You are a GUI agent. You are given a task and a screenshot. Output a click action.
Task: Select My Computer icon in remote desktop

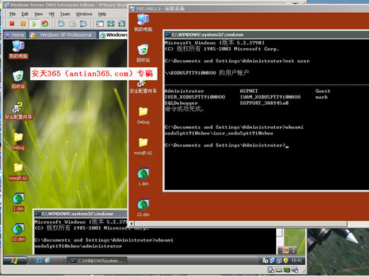(143, 23)
